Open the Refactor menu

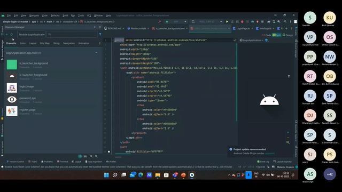55,15
